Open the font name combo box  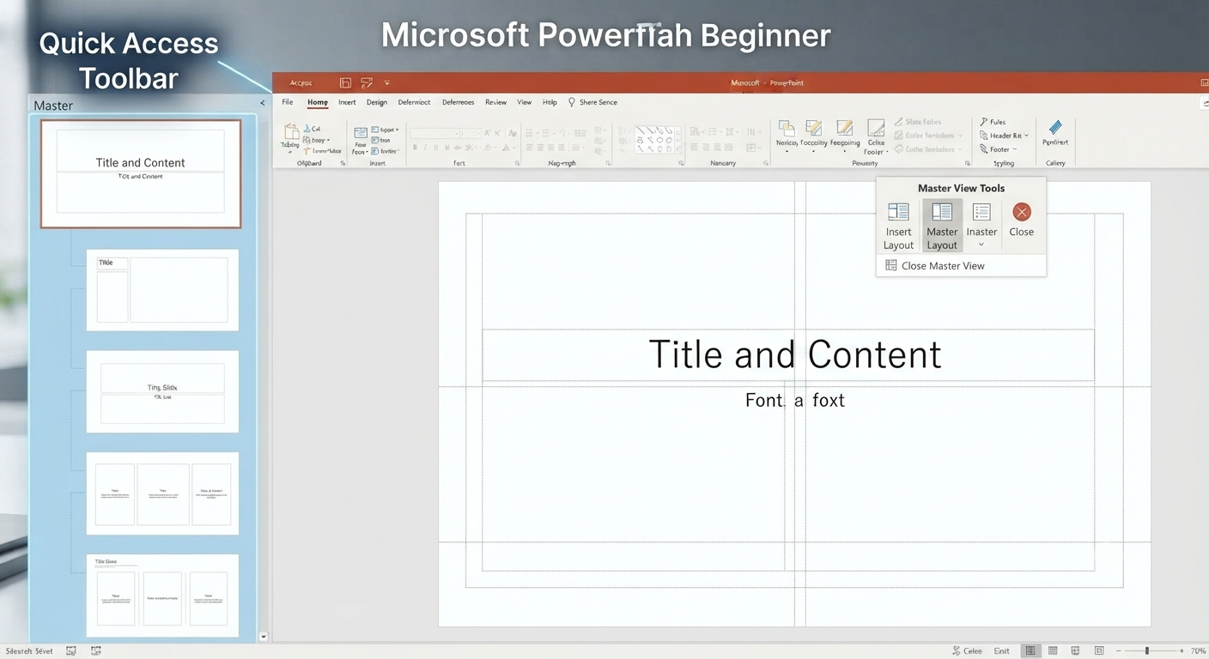pyautogui.click(x=434, y=133)
